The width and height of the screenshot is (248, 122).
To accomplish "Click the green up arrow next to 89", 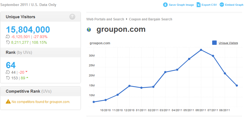I will [x=27, y=78].
